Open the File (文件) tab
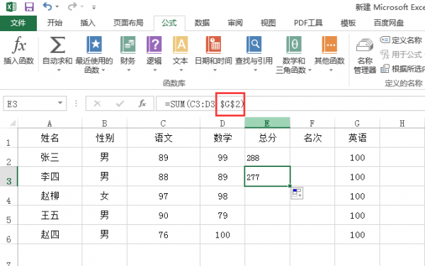Image resolution: width=425 pixels, height=266 pixels. 18,23
